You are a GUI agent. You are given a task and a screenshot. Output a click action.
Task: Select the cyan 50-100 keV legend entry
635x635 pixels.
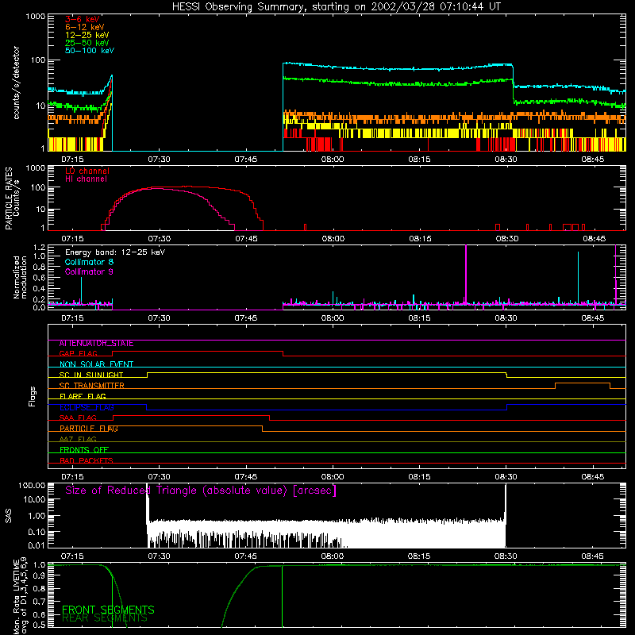90,51
